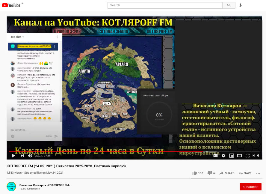Toggle closed captions CC

pos(215,156)
